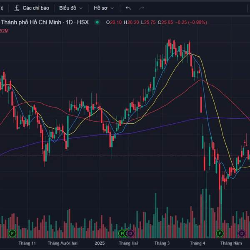Open the Các chỉ báo indicators menu
This screenshot has height=250, width=250.
(x=32, y=8)
